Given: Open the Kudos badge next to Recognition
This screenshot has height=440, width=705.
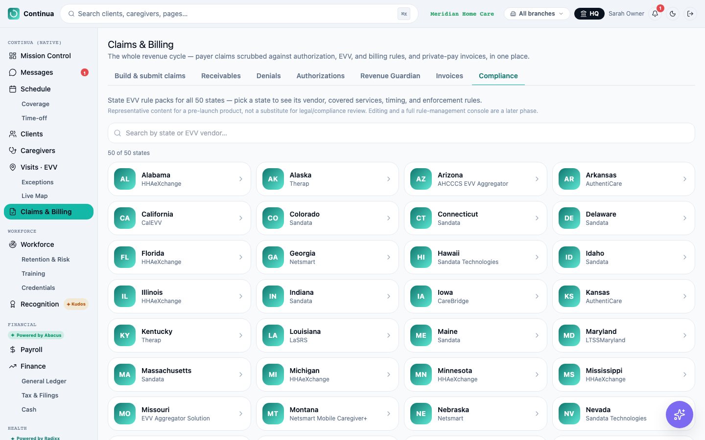Looking at the screenshot, I should pos(76,304).
